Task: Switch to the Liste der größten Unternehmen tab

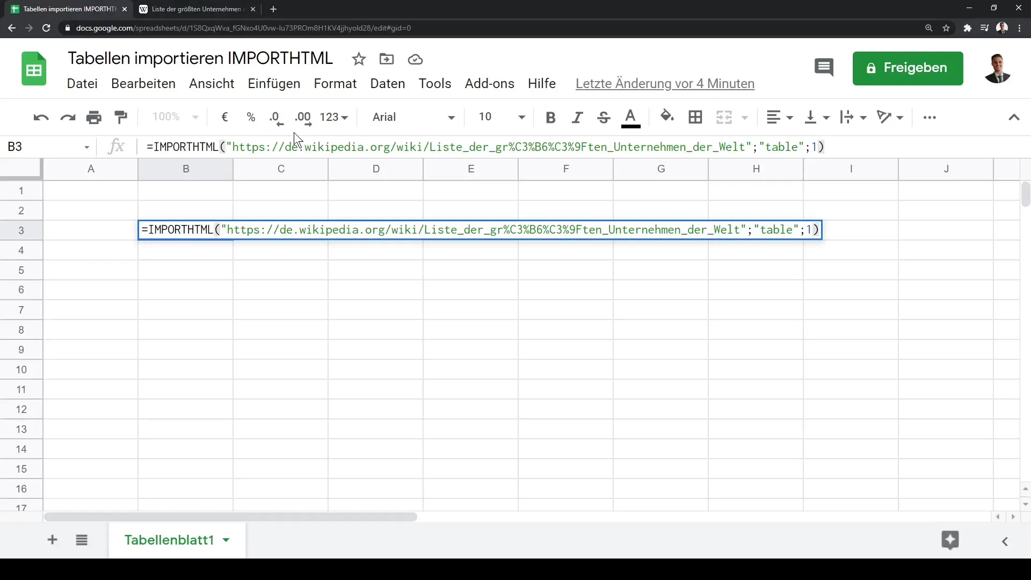Action: point(198,9)
